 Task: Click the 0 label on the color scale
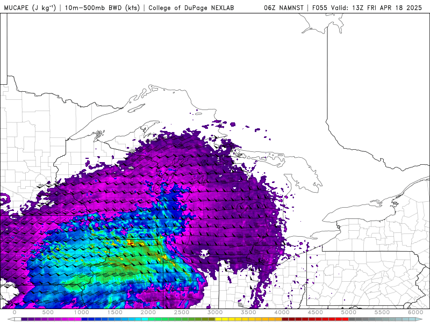click(15, 312)
